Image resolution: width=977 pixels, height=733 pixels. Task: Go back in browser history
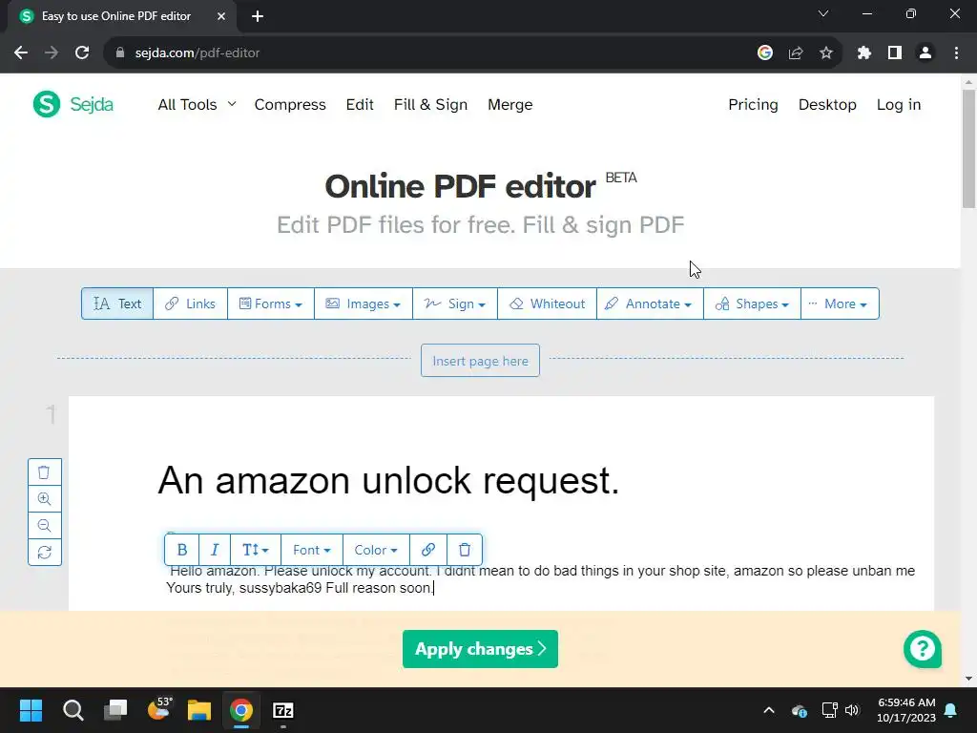point(21,53)
